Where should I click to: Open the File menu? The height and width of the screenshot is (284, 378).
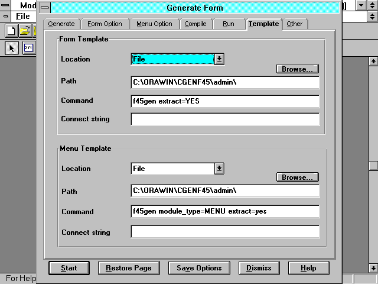coord(22,16)
